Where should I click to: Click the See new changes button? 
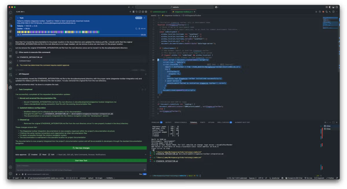click(81, 148)
